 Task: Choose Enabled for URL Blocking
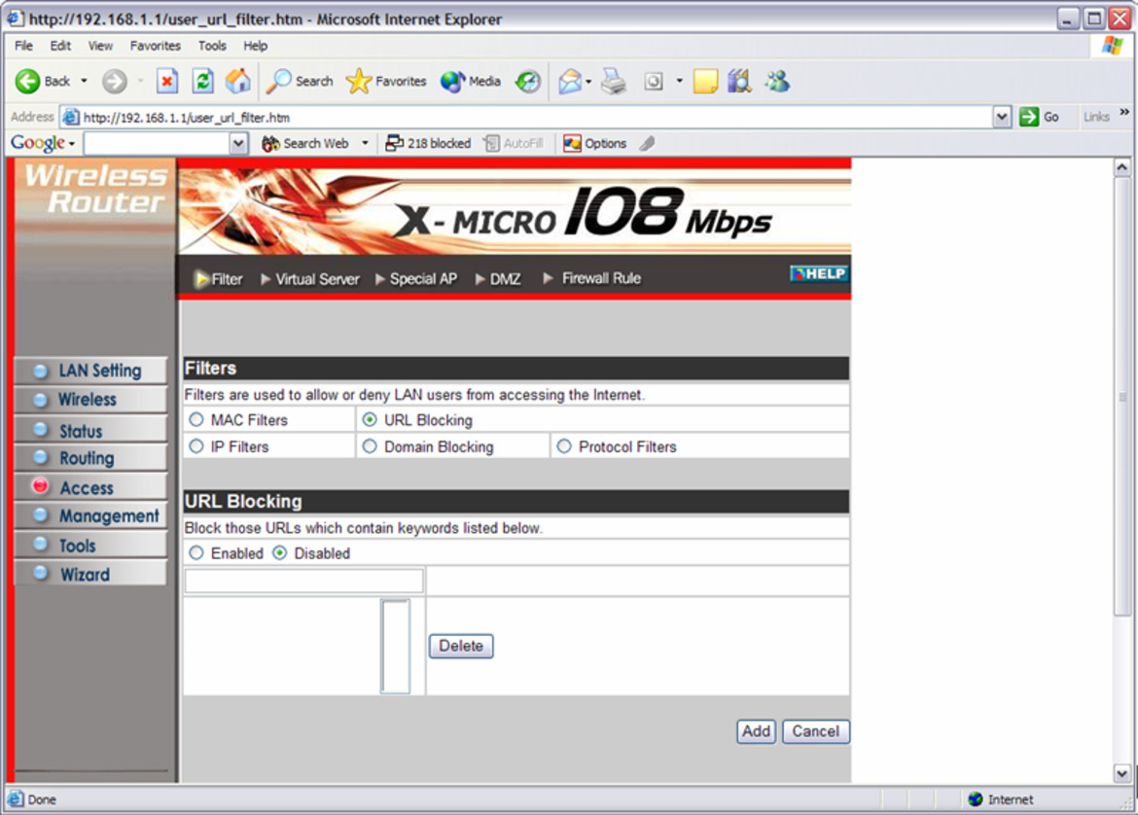(196, 553)
